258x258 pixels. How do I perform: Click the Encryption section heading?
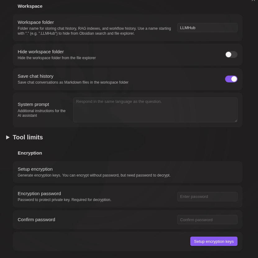point(30,153)
